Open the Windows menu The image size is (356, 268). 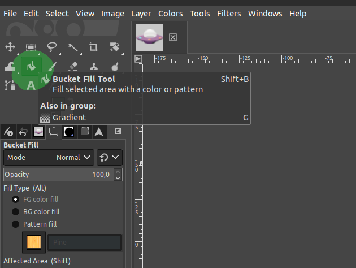coord(265,14)
